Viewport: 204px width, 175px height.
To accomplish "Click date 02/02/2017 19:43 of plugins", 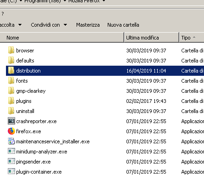I will 146,101.
